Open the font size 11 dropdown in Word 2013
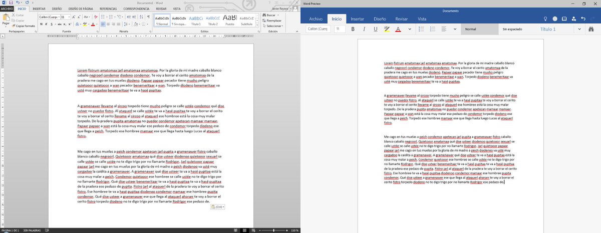The height and width of the screenshot is (233, 601). 69,16
